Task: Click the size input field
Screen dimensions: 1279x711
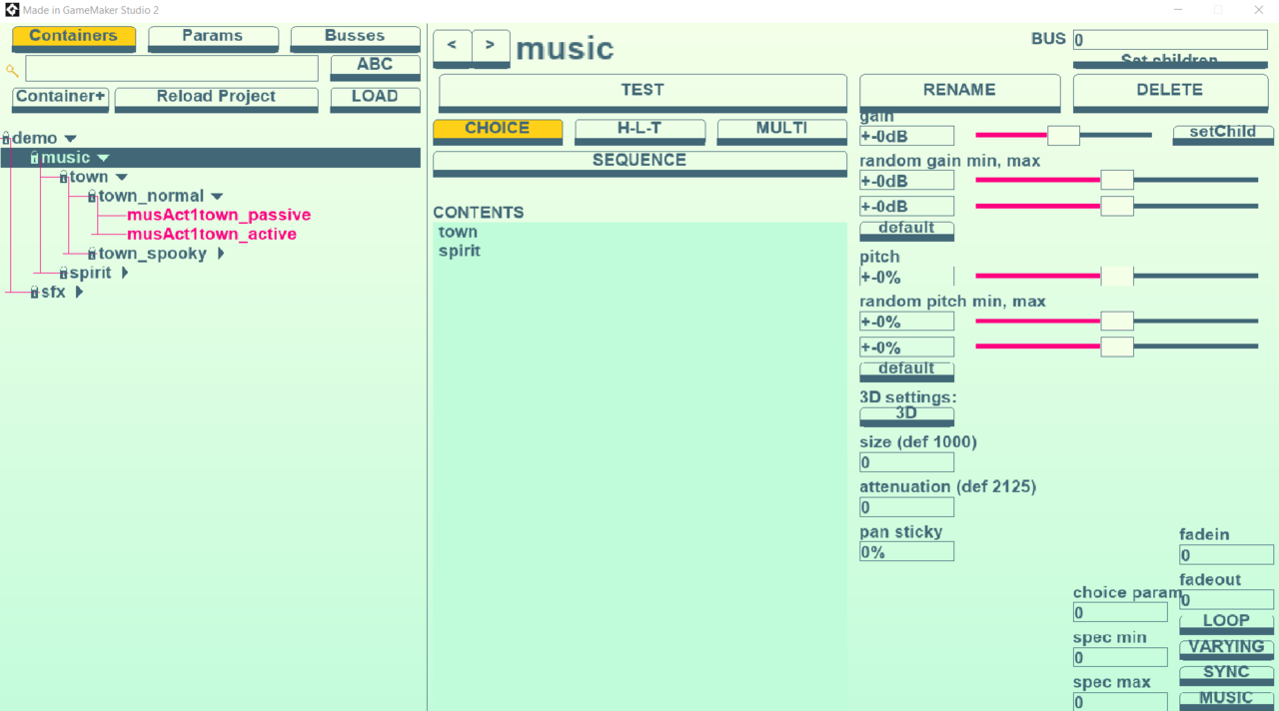Action: 906,462
